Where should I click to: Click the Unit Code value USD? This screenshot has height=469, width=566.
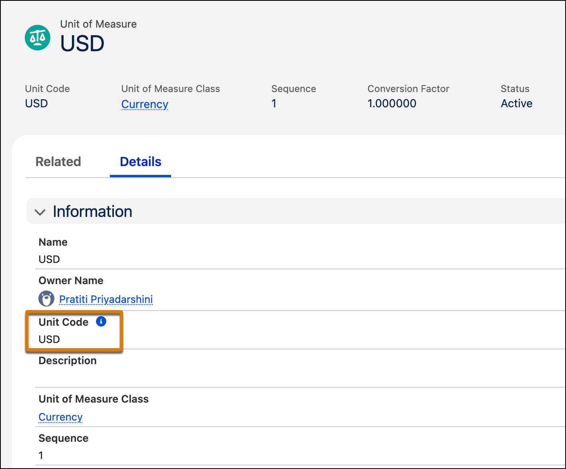pos(48,339)
